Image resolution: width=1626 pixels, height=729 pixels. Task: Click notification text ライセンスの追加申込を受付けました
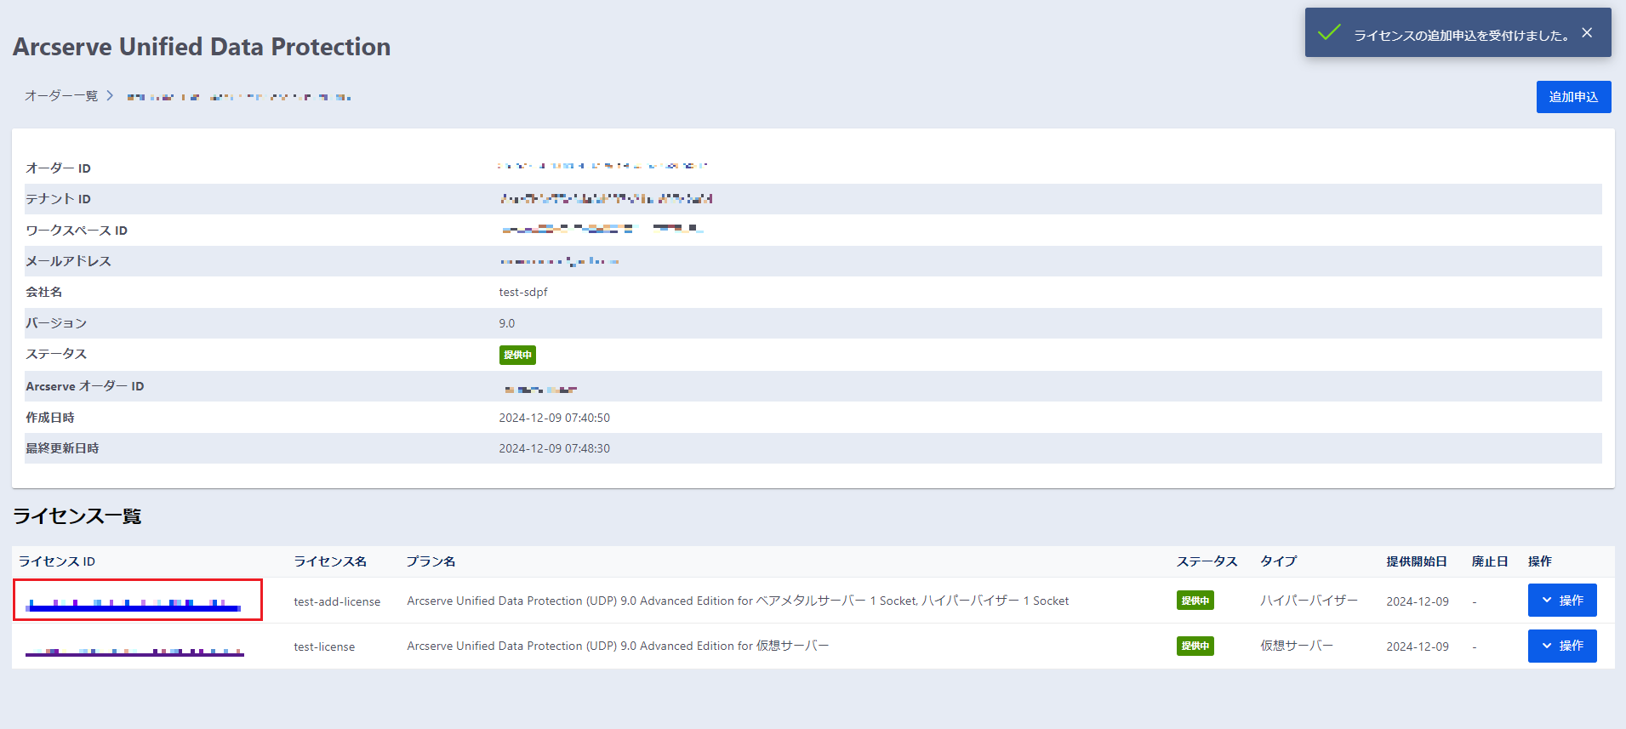click(x=1462, y=36)
